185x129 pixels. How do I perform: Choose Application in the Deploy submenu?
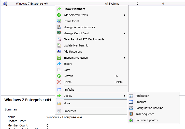coord(142,96)
